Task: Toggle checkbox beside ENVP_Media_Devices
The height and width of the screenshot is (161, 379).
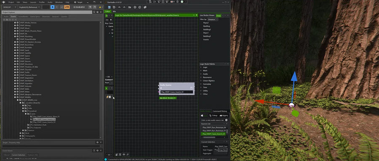Action: coord(15,23)
